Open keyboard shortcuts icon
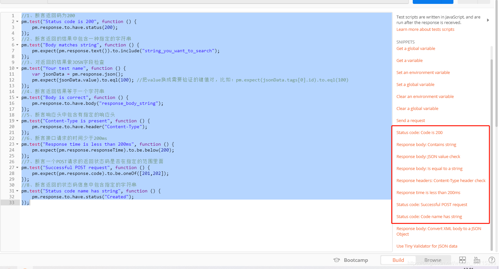The width and height of the screenshot is (499, 269). click(477, 260)
